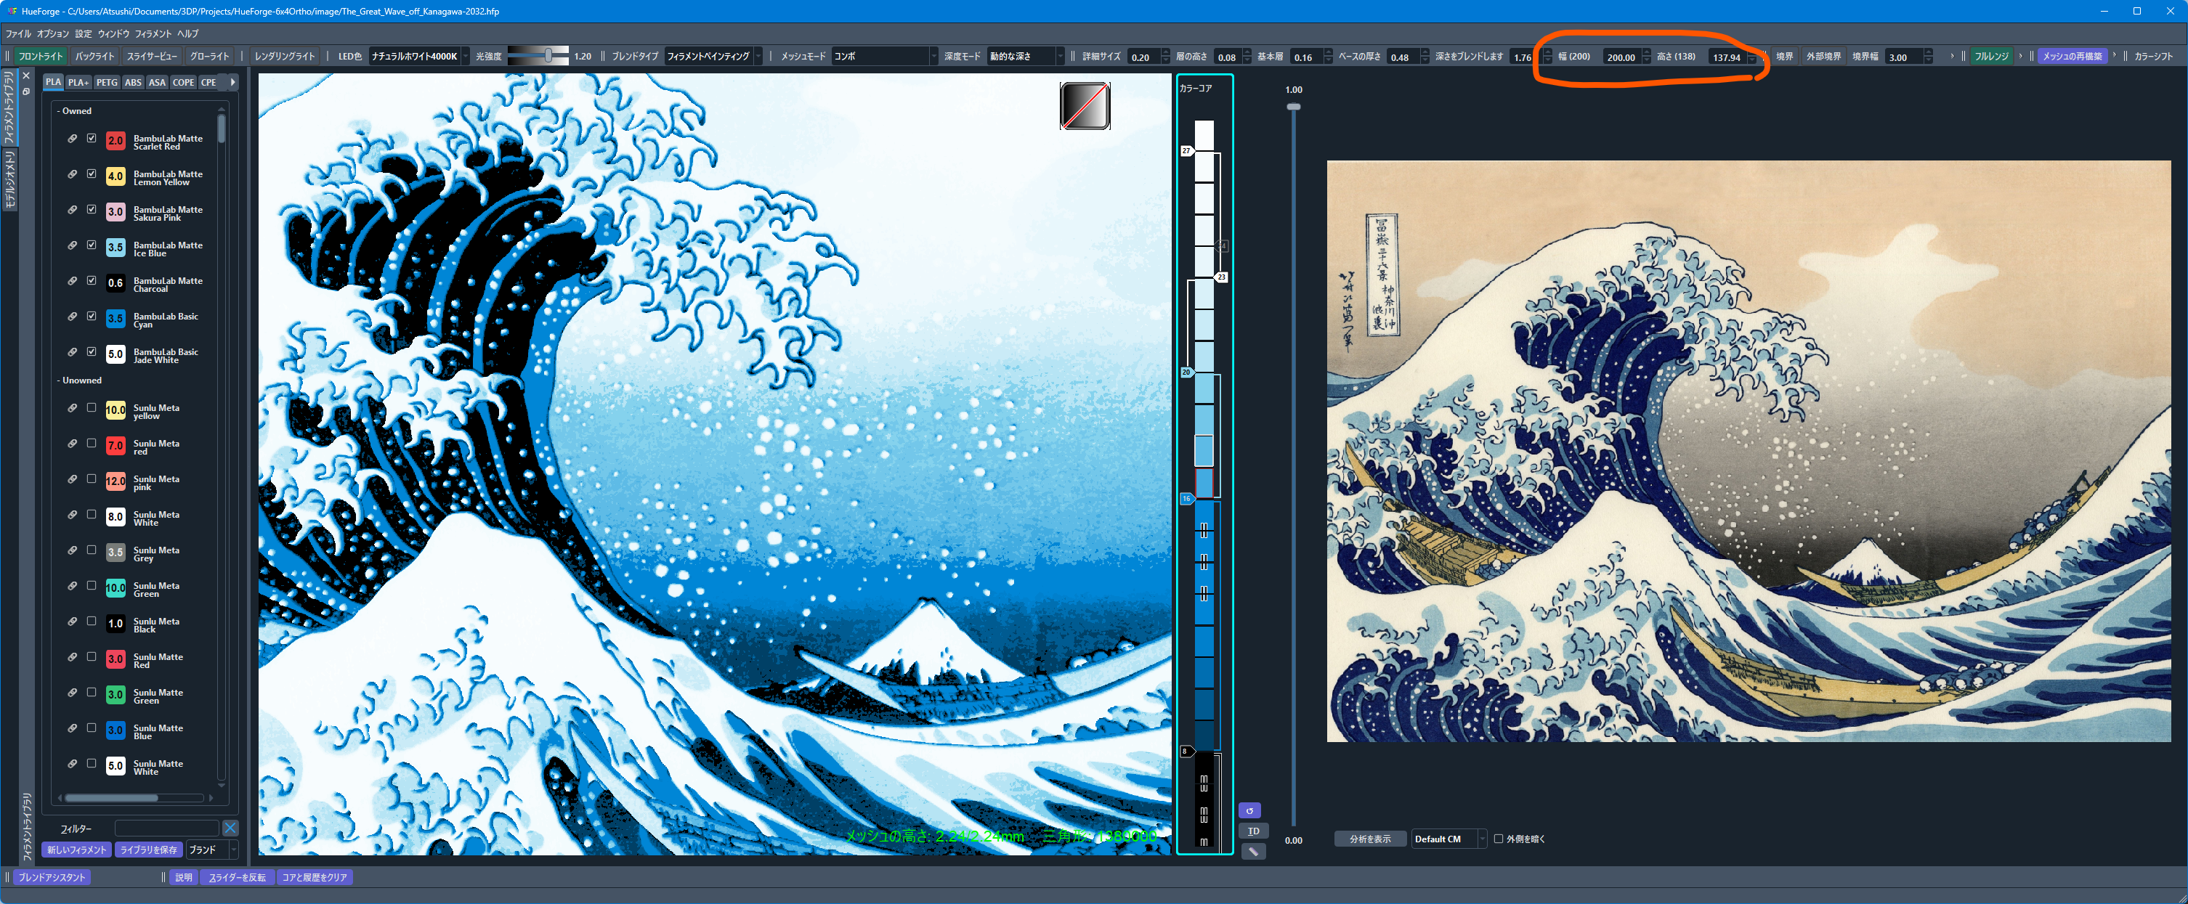Click the 分析を表示 button
Screen dimensions: 2188x904
point(1369,839)
